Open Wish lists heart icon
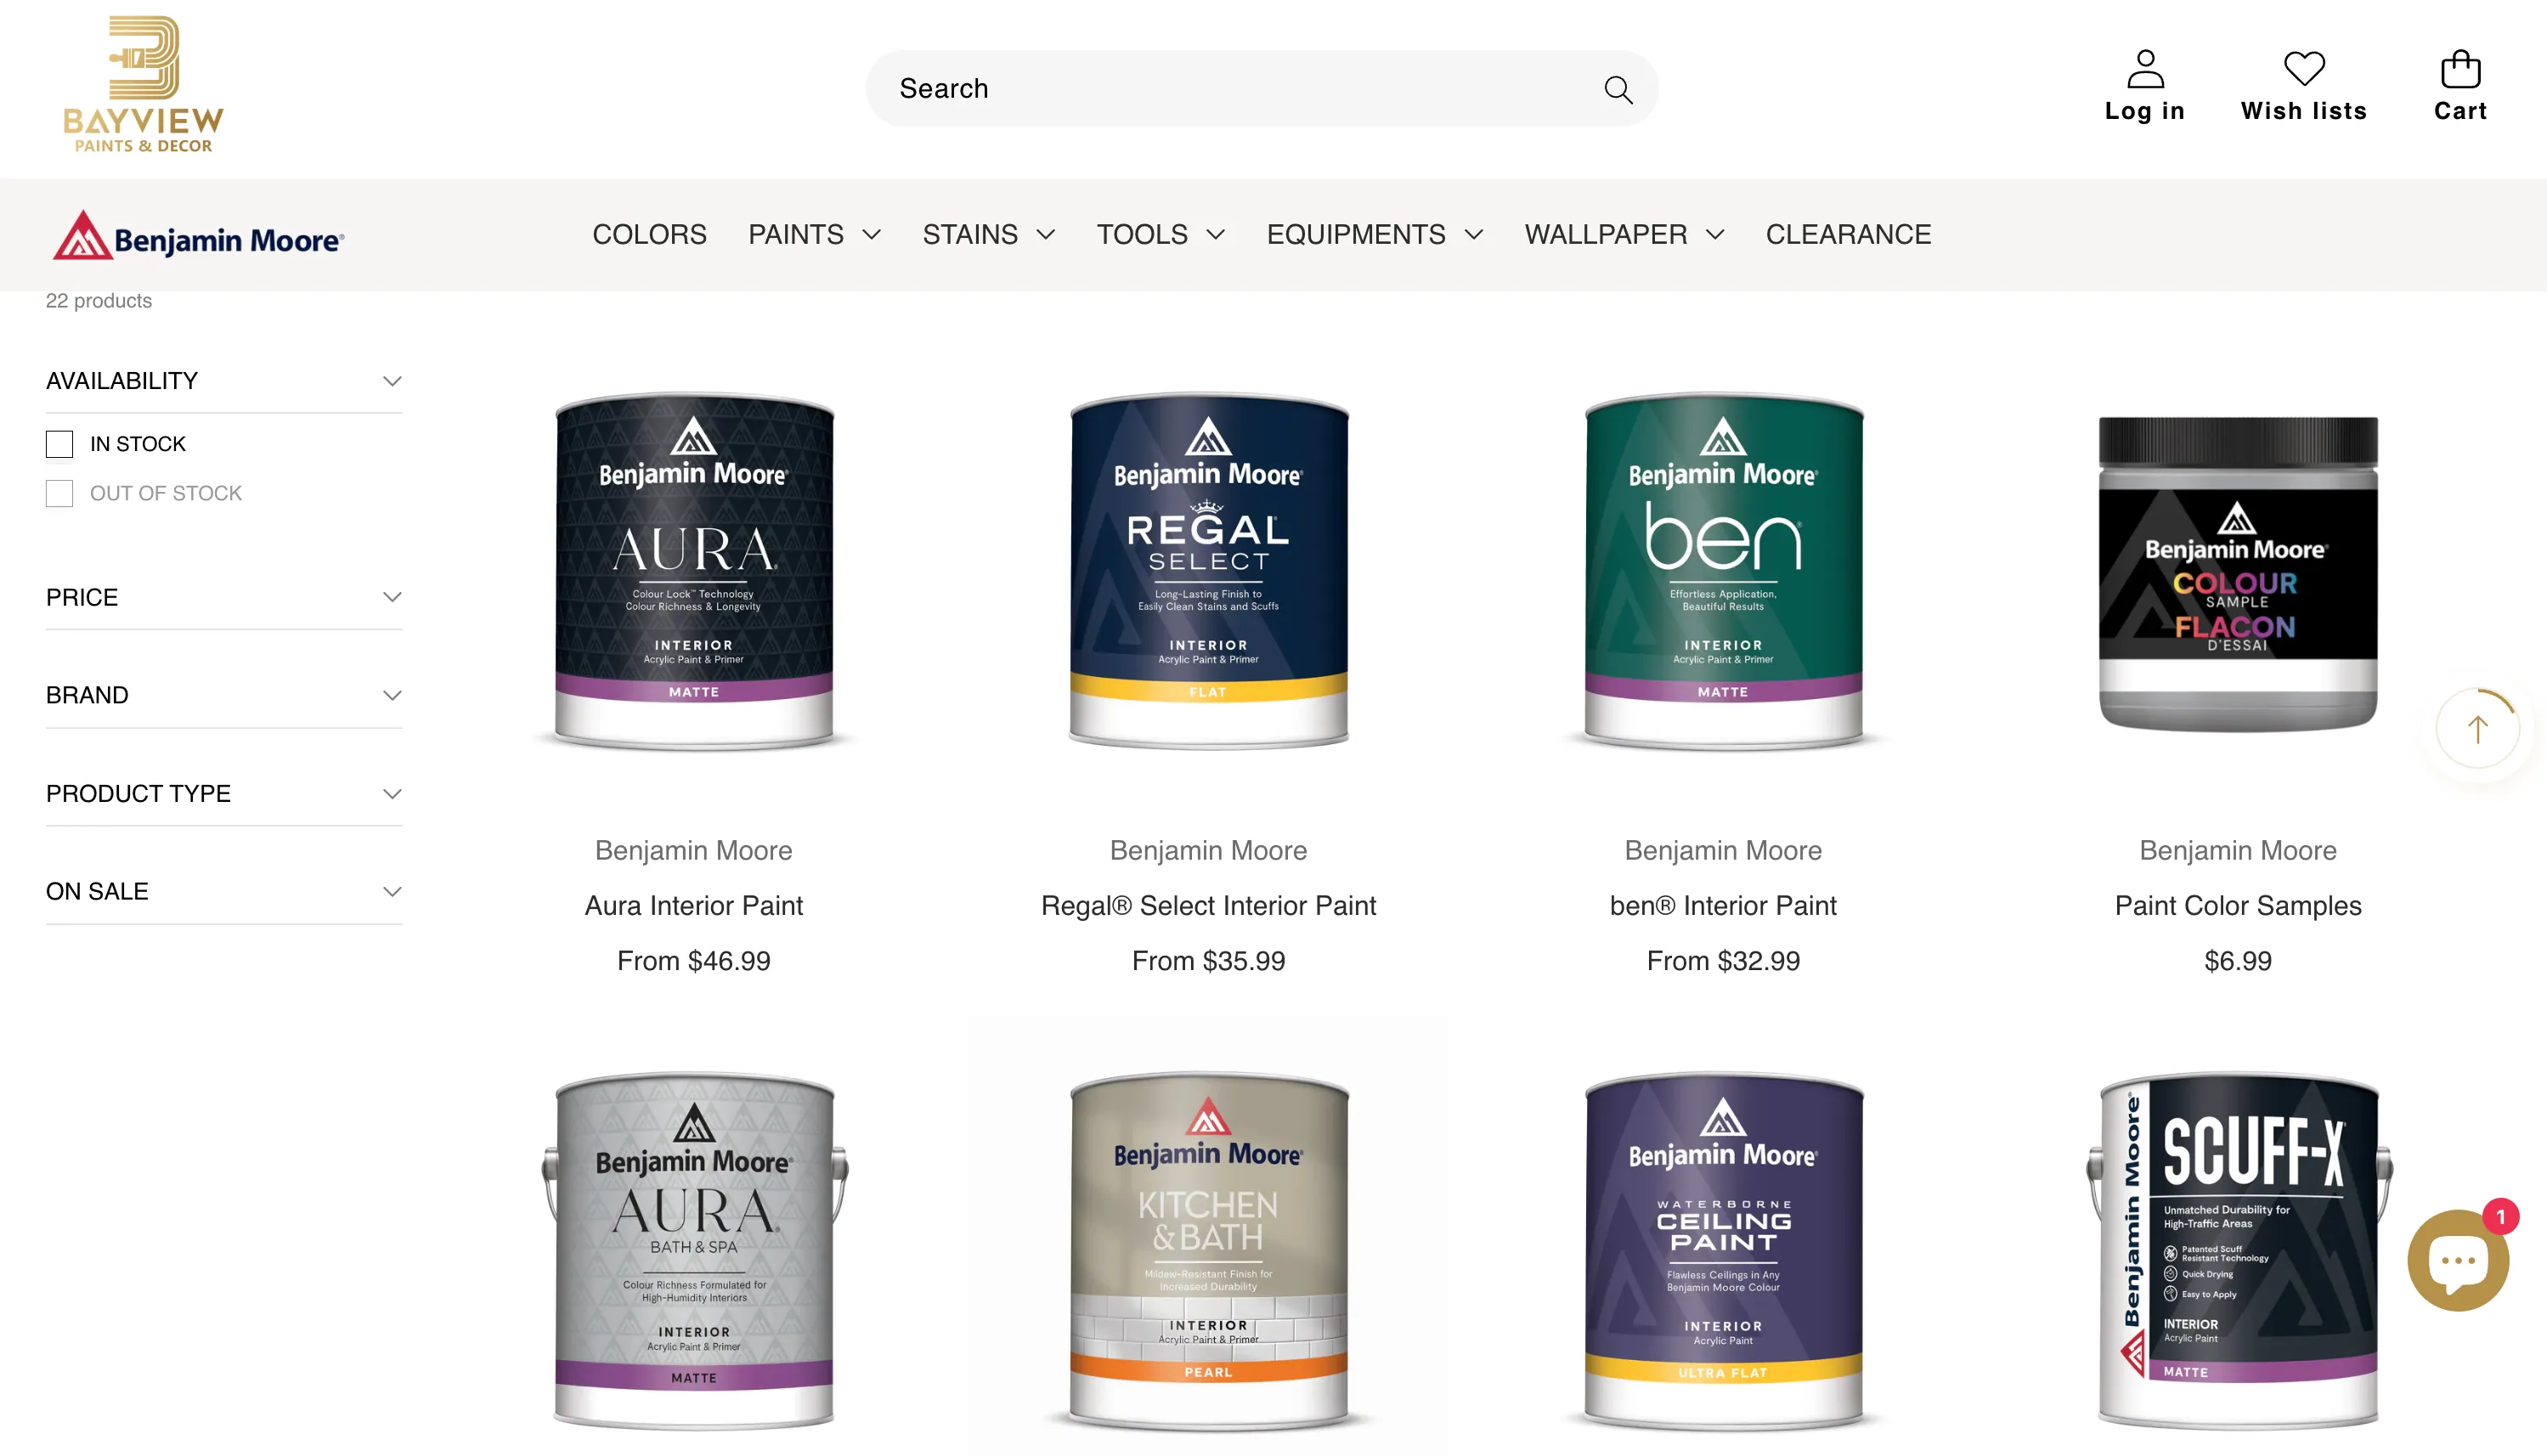Image resolution: width=2547 pixels, height=1456 pixels. 2304,69
